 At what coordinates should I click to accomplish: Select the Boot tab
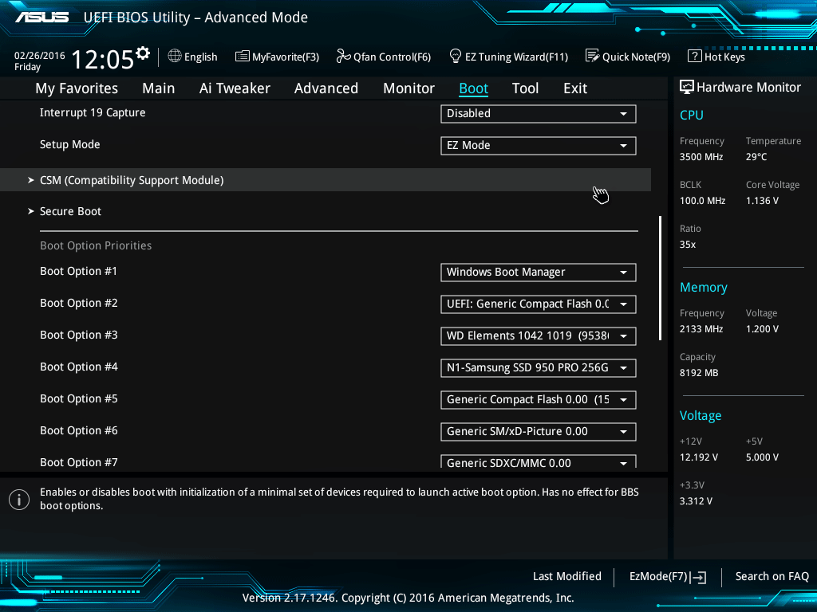point(473,88)
